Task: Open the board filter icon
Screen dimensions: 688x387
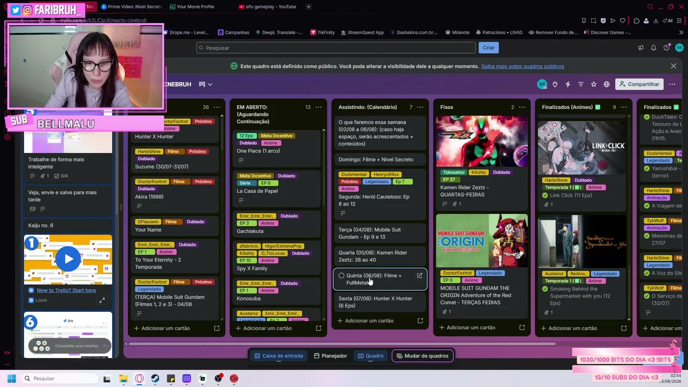Action: point(580,84)
